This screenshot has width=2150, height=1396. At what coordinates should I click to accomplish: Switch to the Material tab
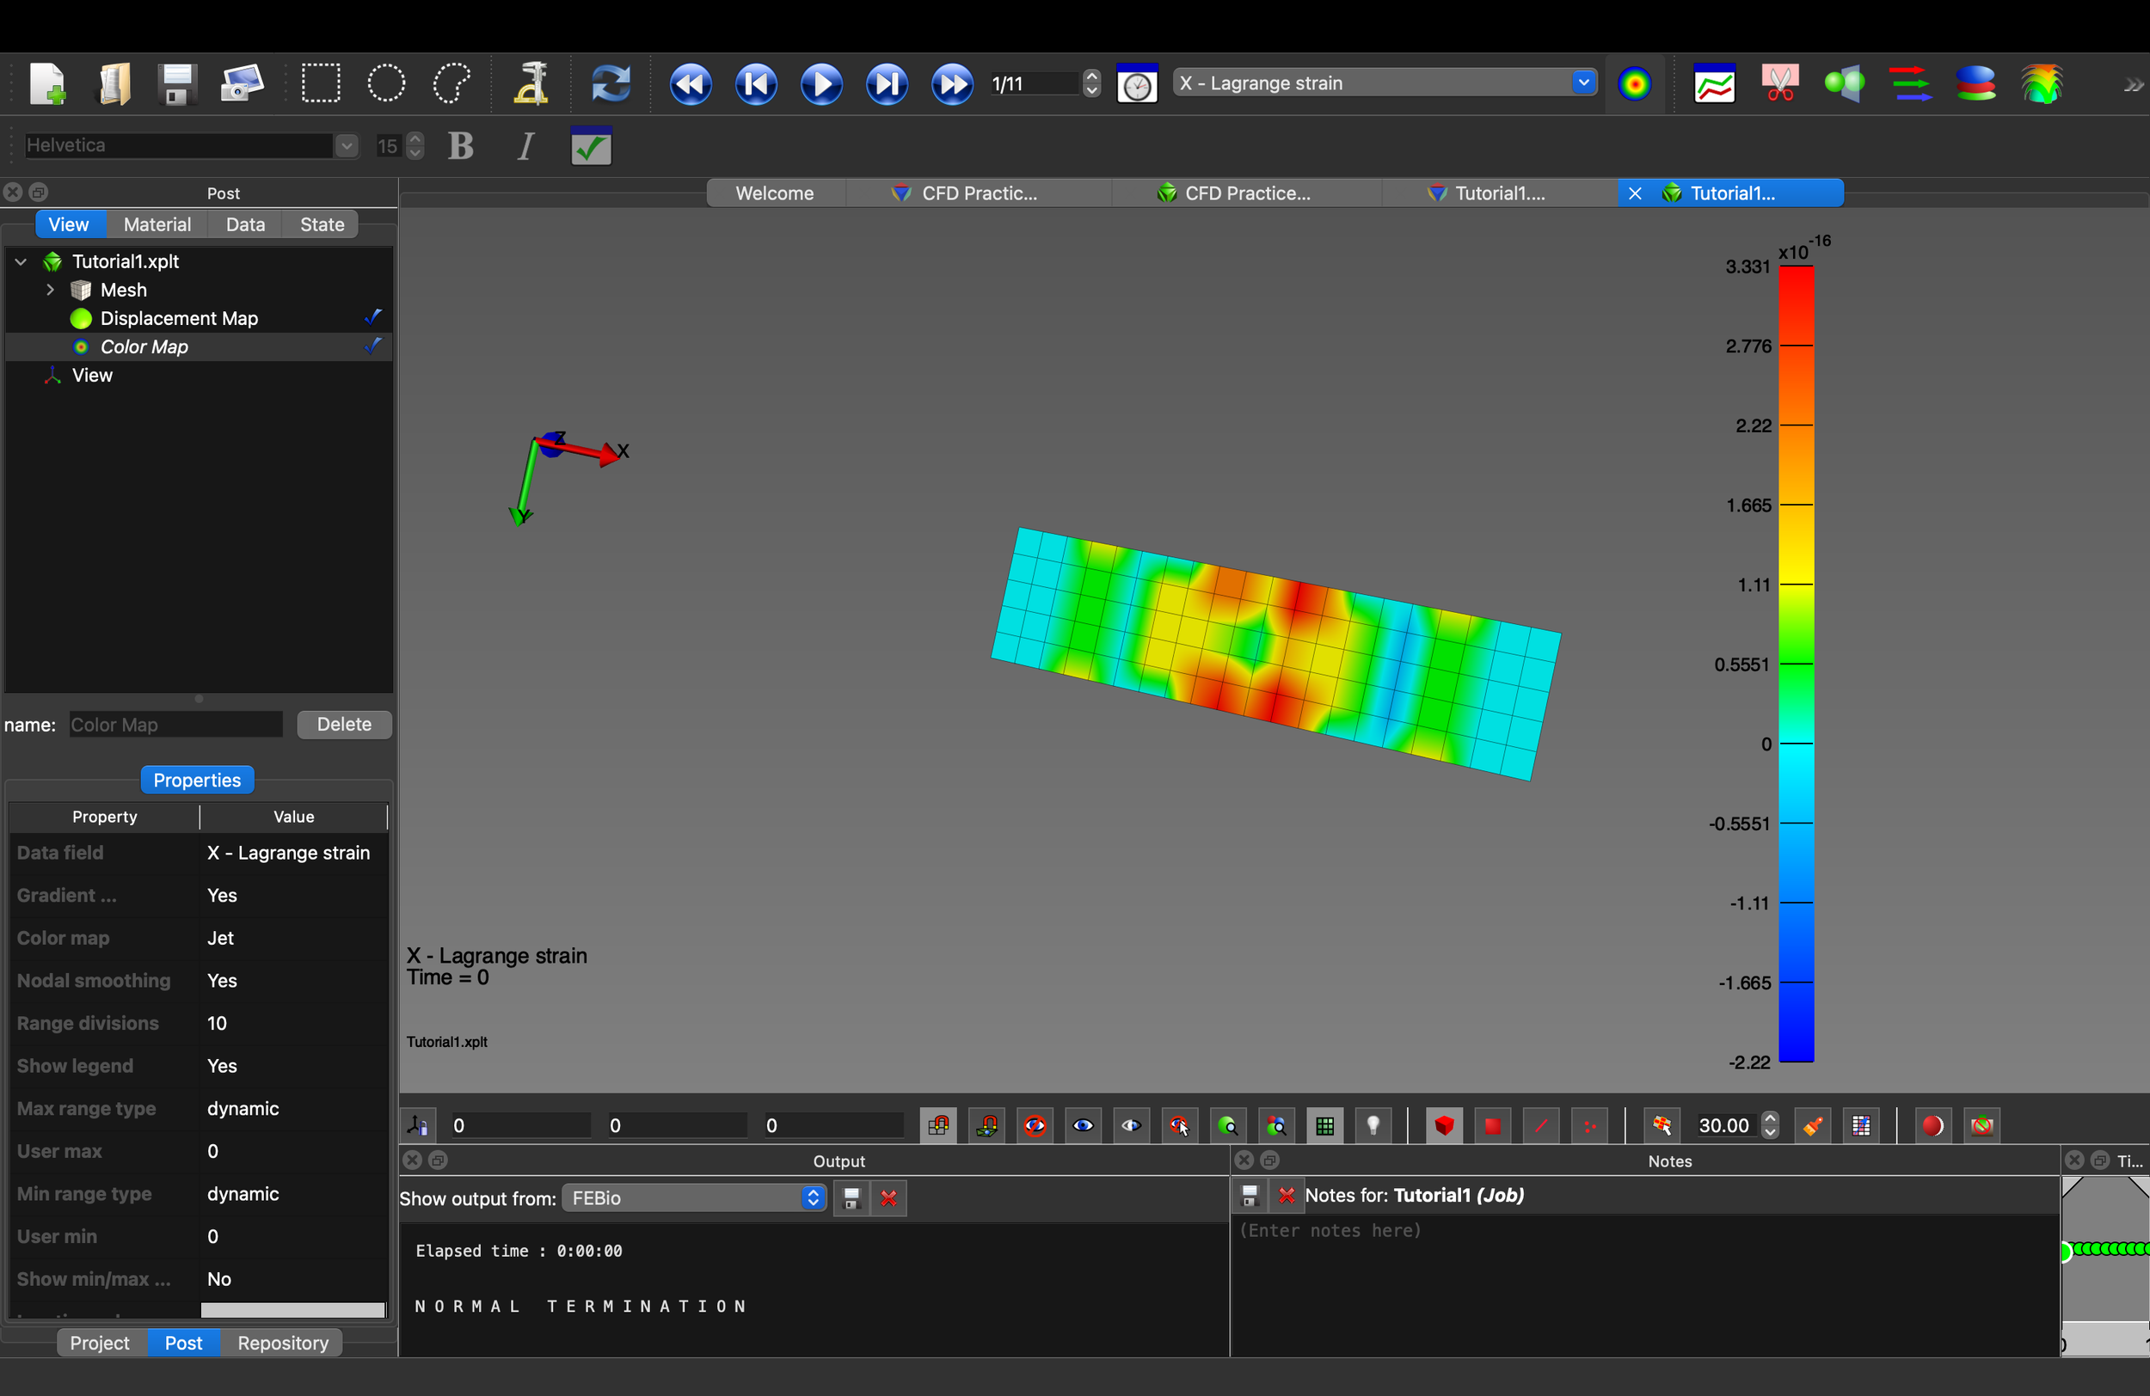click(157, 224)
